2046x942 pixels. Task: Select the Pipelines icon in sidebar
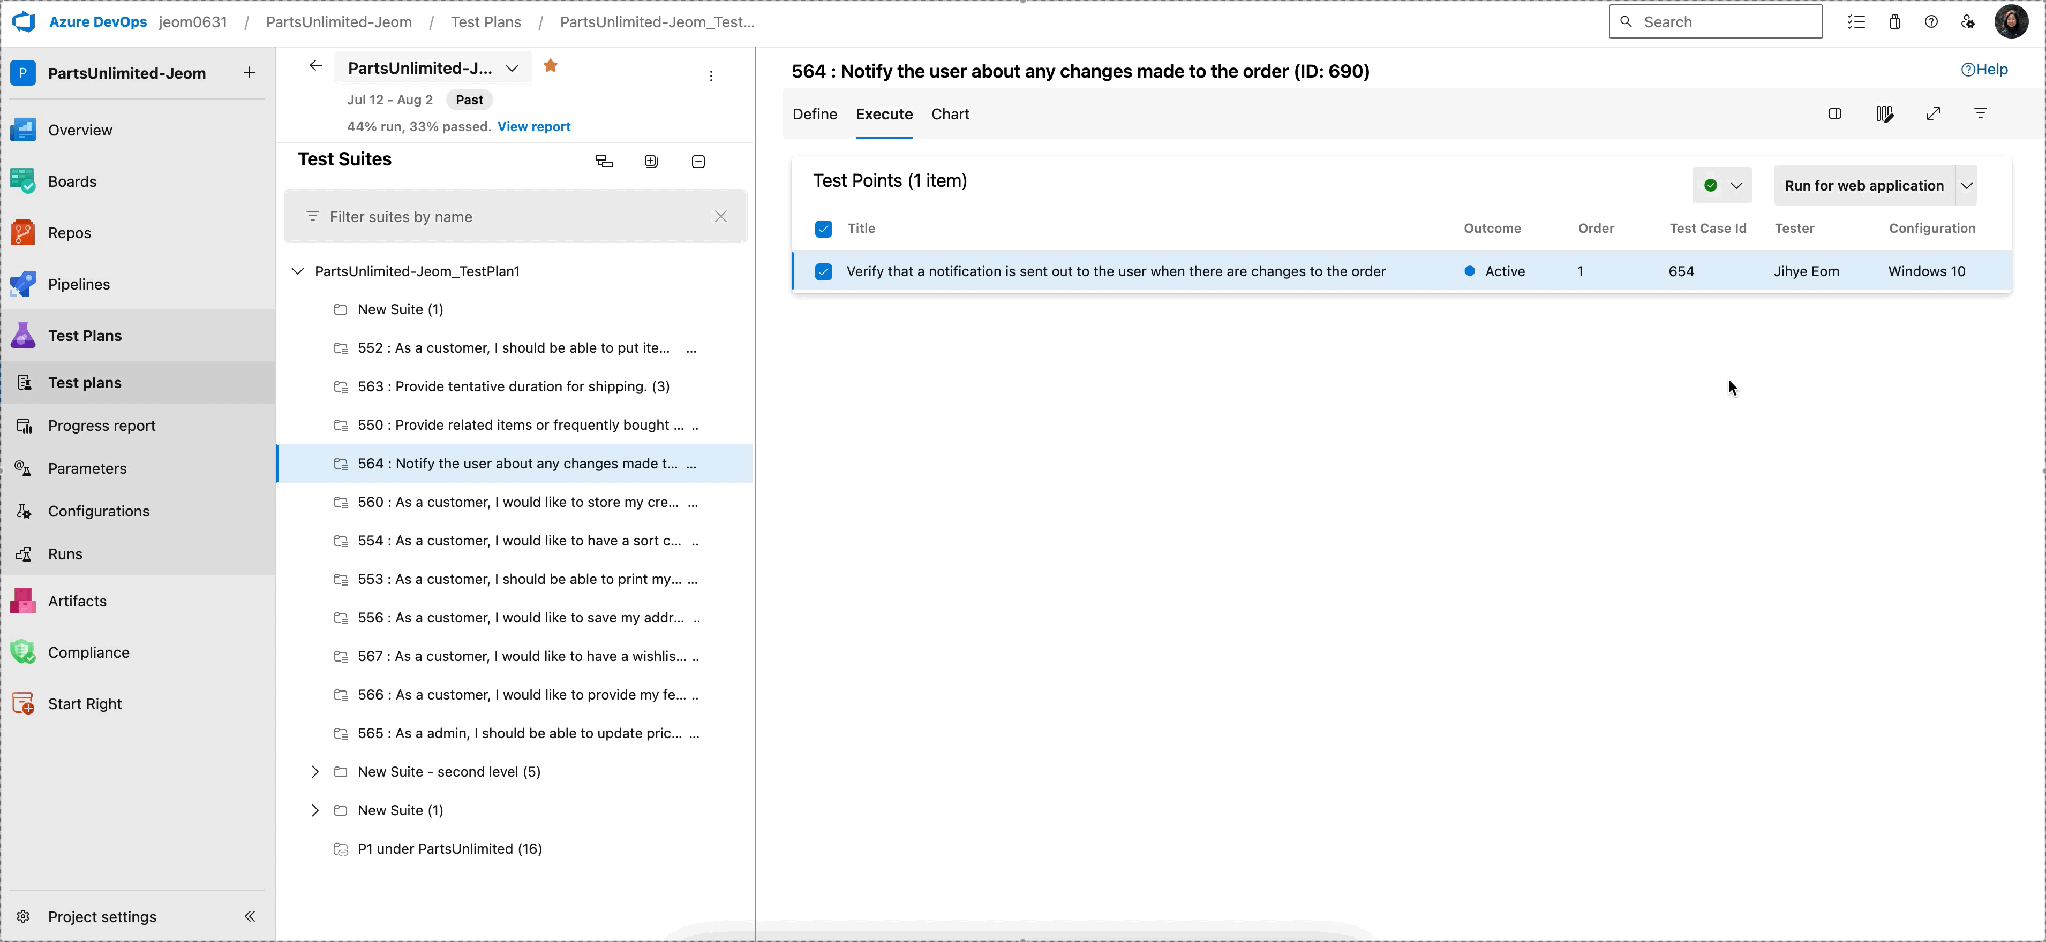pos(23,283)
